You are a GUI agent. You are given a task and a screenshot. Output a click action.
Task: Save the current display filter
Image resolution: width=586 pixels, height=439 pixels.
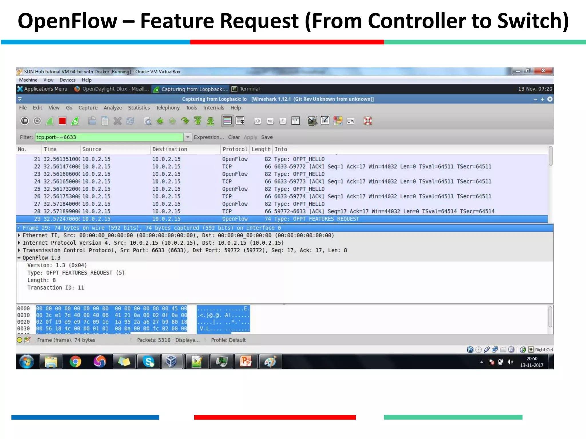(267, 137)
